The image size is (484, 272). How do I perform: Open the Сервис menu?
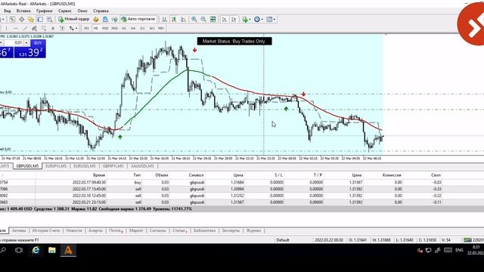tap(65, 11)
